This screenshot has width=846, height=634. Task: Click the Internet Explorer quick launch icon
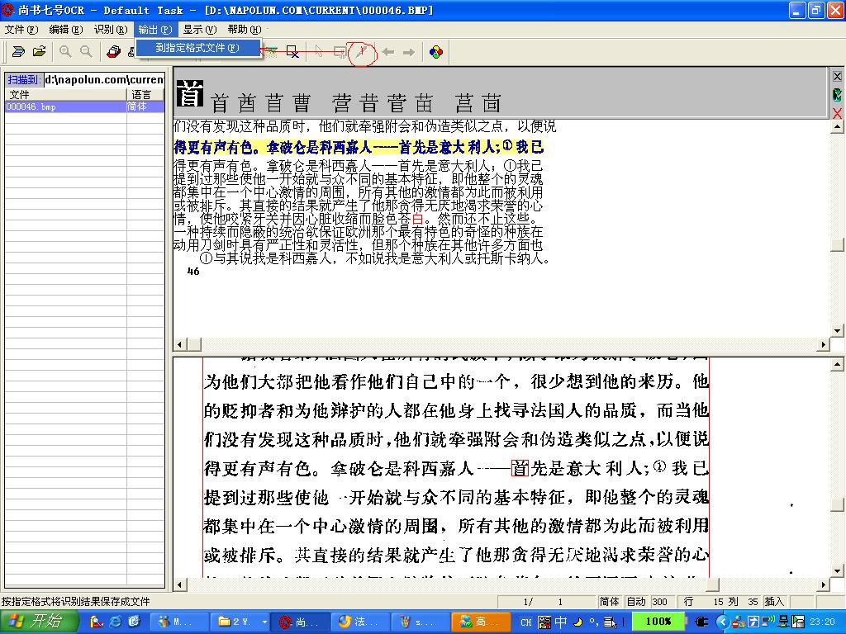[116, 622]
